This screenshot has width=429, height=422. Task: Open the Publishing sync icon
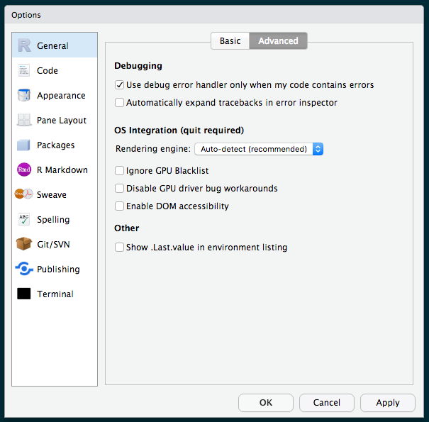point(24,269)
